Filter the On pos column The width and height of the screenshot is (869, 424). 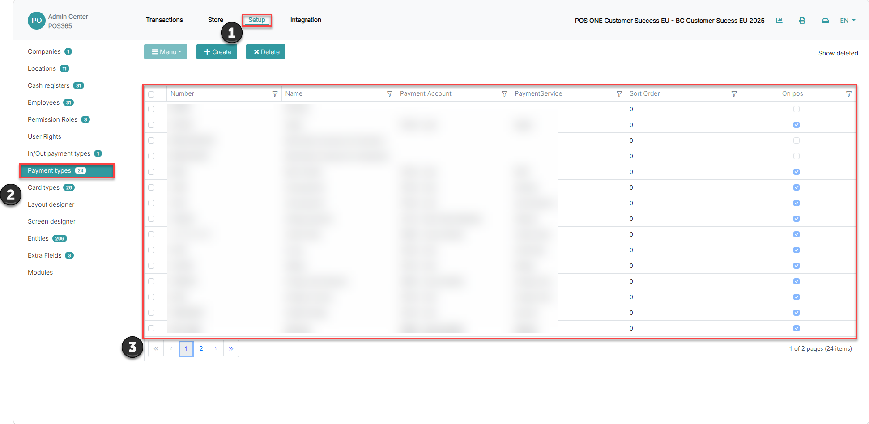[848, 94]
